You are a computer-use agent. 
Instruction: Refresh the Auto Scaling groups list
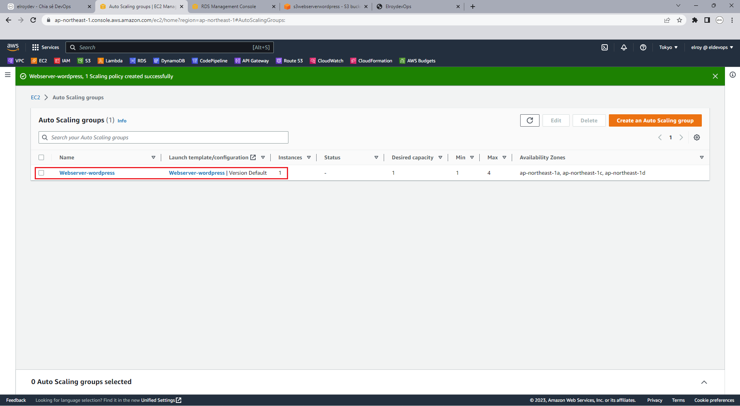530,120
